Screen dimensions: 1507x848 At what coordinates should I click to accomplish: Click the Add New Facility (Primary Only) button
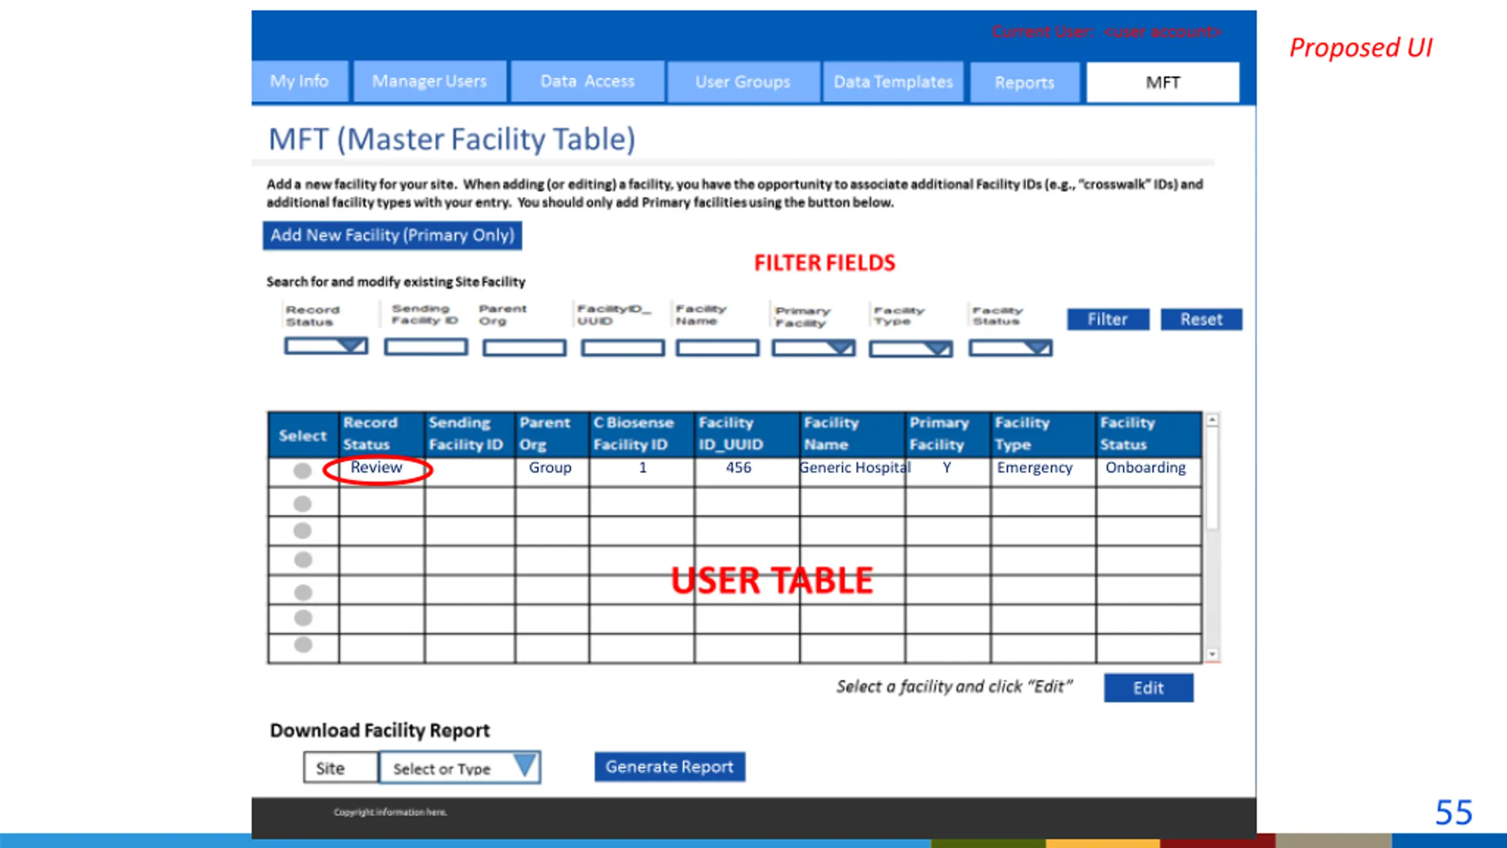(x=392, y=236)
